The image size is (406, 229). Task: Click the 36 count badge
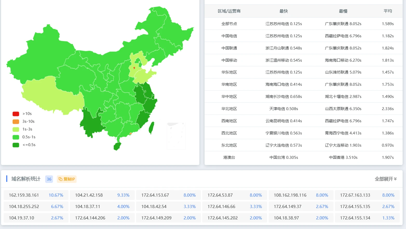[x=49, y=179]
